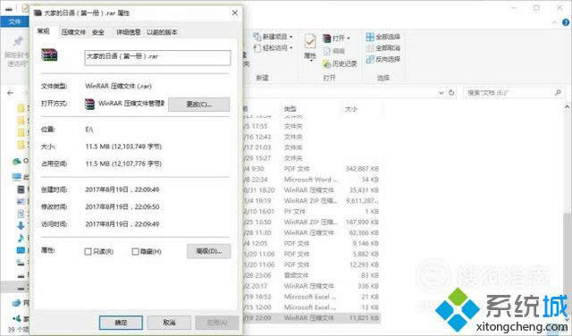
Task: Click the 更改(C)... button
Action: (x=198, y=105)
